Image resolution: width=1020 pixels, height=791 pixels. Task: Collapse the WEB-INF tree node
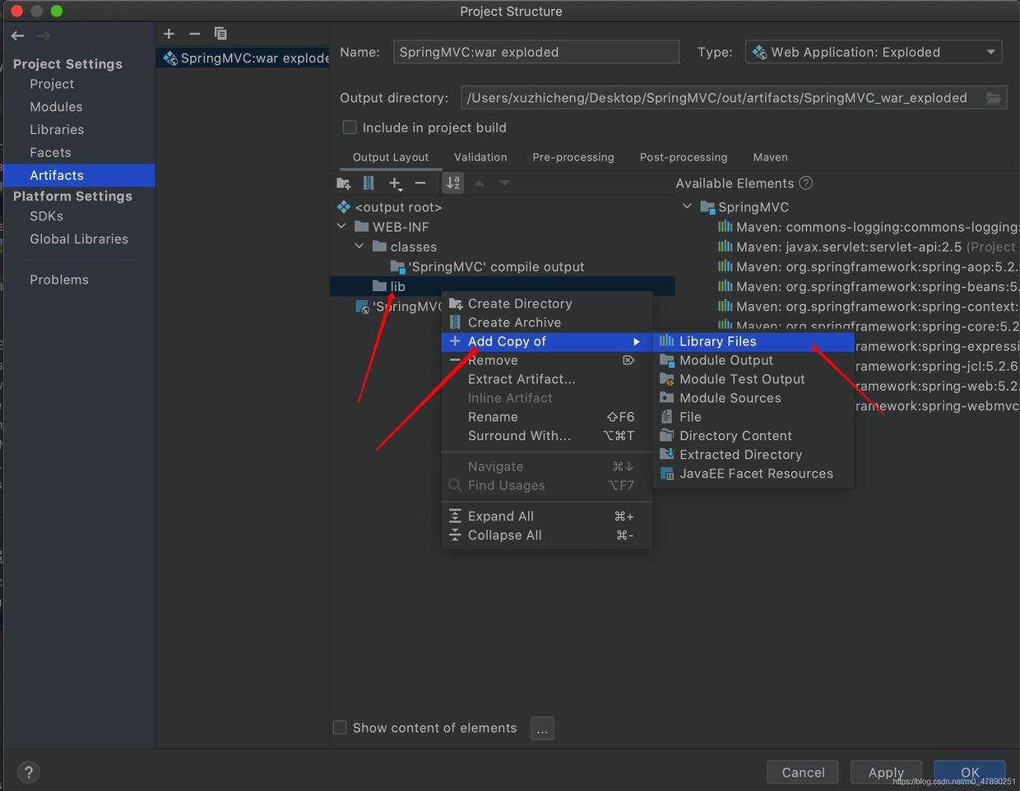click(342, 226)
